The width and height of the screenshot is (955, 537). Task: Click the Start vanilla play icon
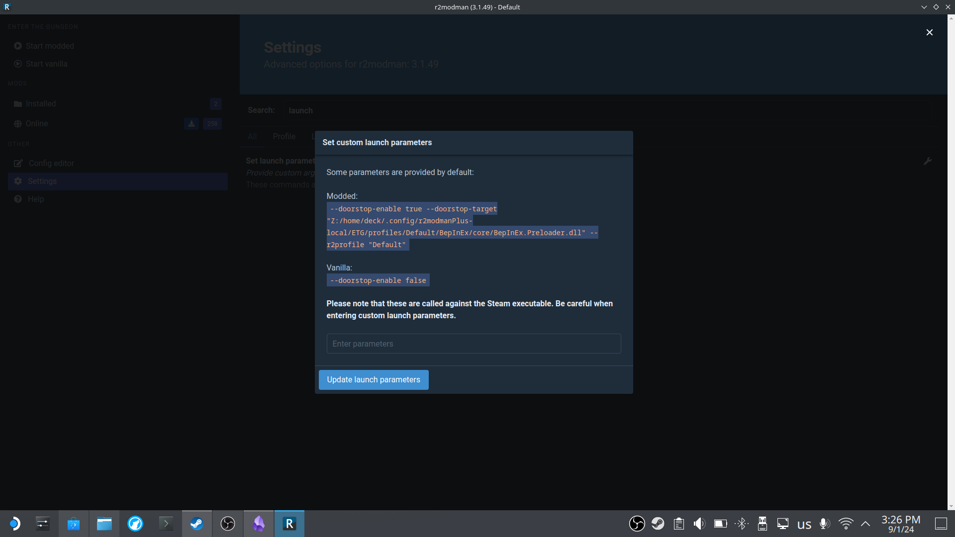(18, 64)
